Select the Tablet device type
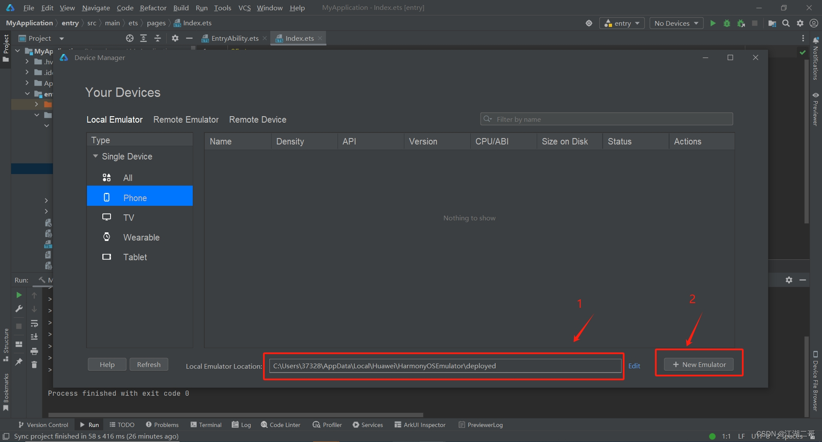Image resolution: width=822 pixels, height=442 pixels. point(140,257)
